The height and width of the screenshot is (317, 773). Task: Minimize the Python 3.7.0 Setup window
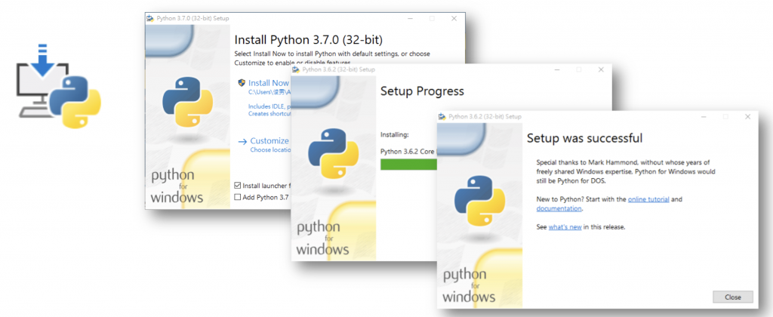[x=410, y=18]
